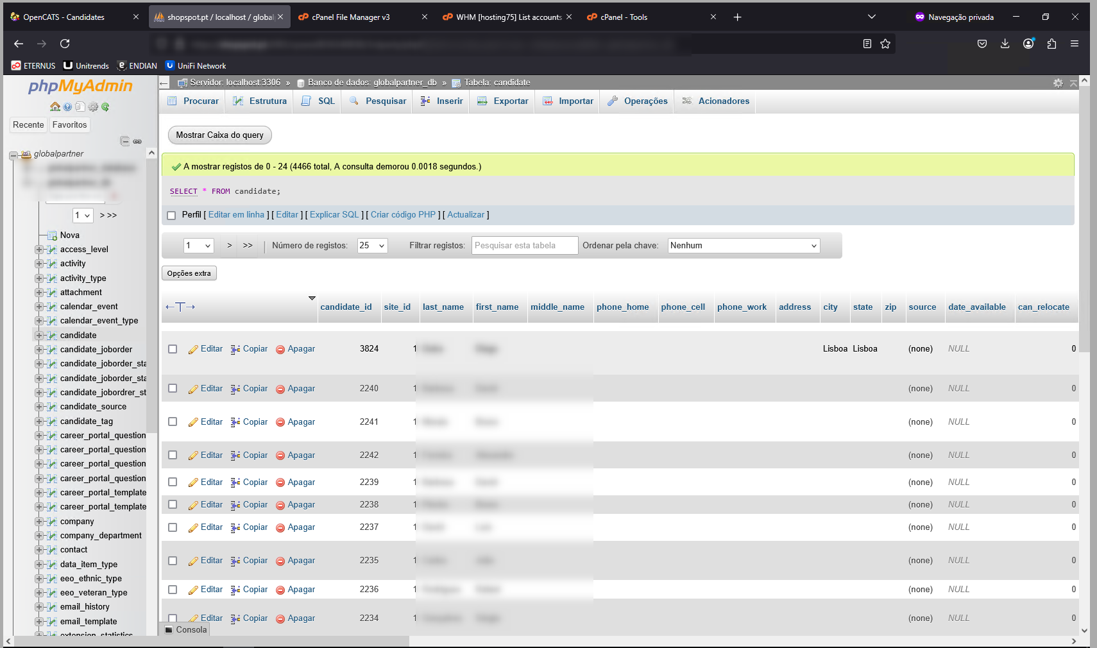The width and height of the screenshot is (1097, 648).
Task: Click the candidate table icon in tree
Action: [52, 336]
